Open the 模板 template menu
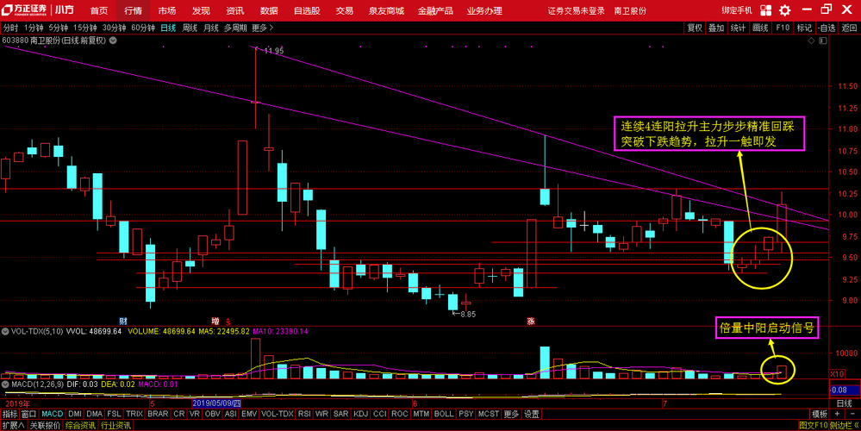The image size is (861, 431). coord(820,414)
